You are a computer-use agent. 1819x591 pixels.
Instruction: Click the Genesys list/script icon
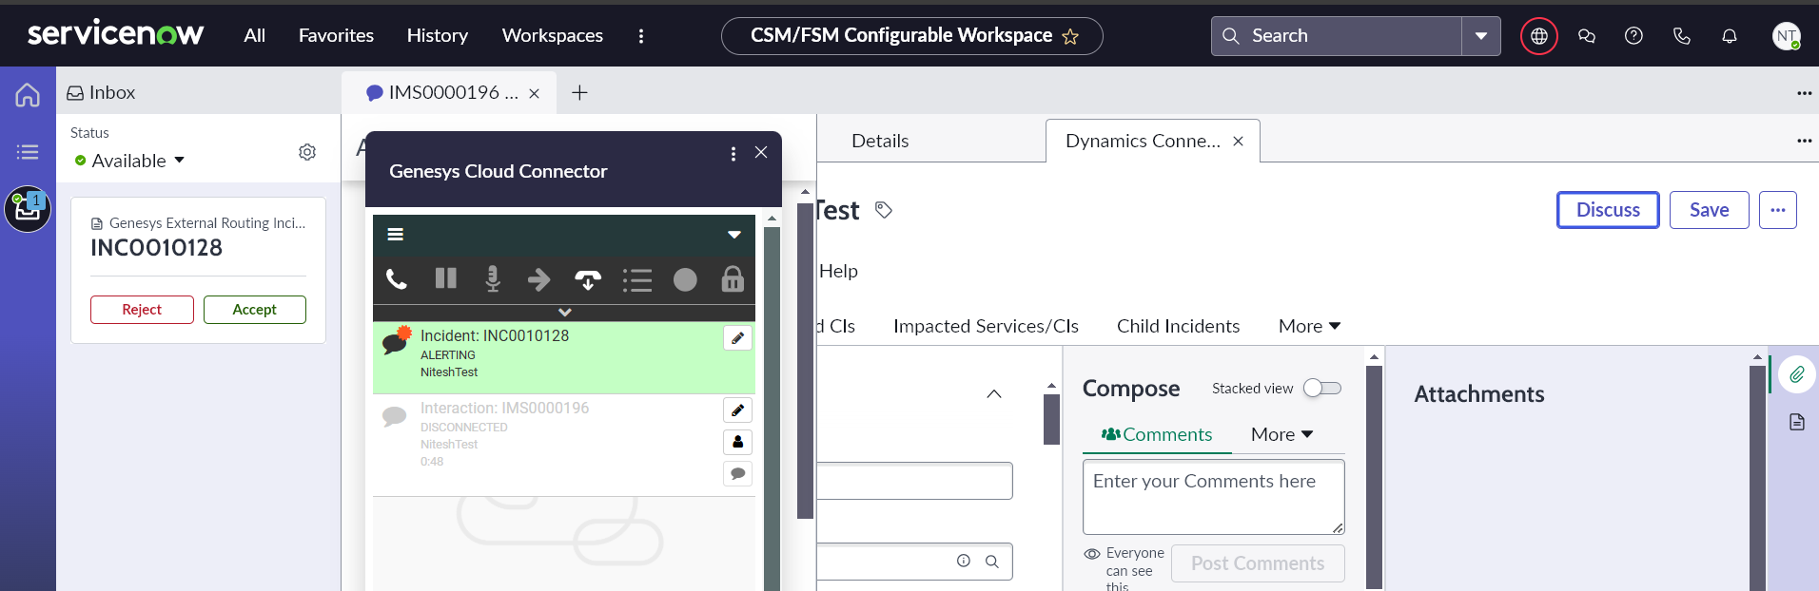pyautogui.click(x=636, y=280)
